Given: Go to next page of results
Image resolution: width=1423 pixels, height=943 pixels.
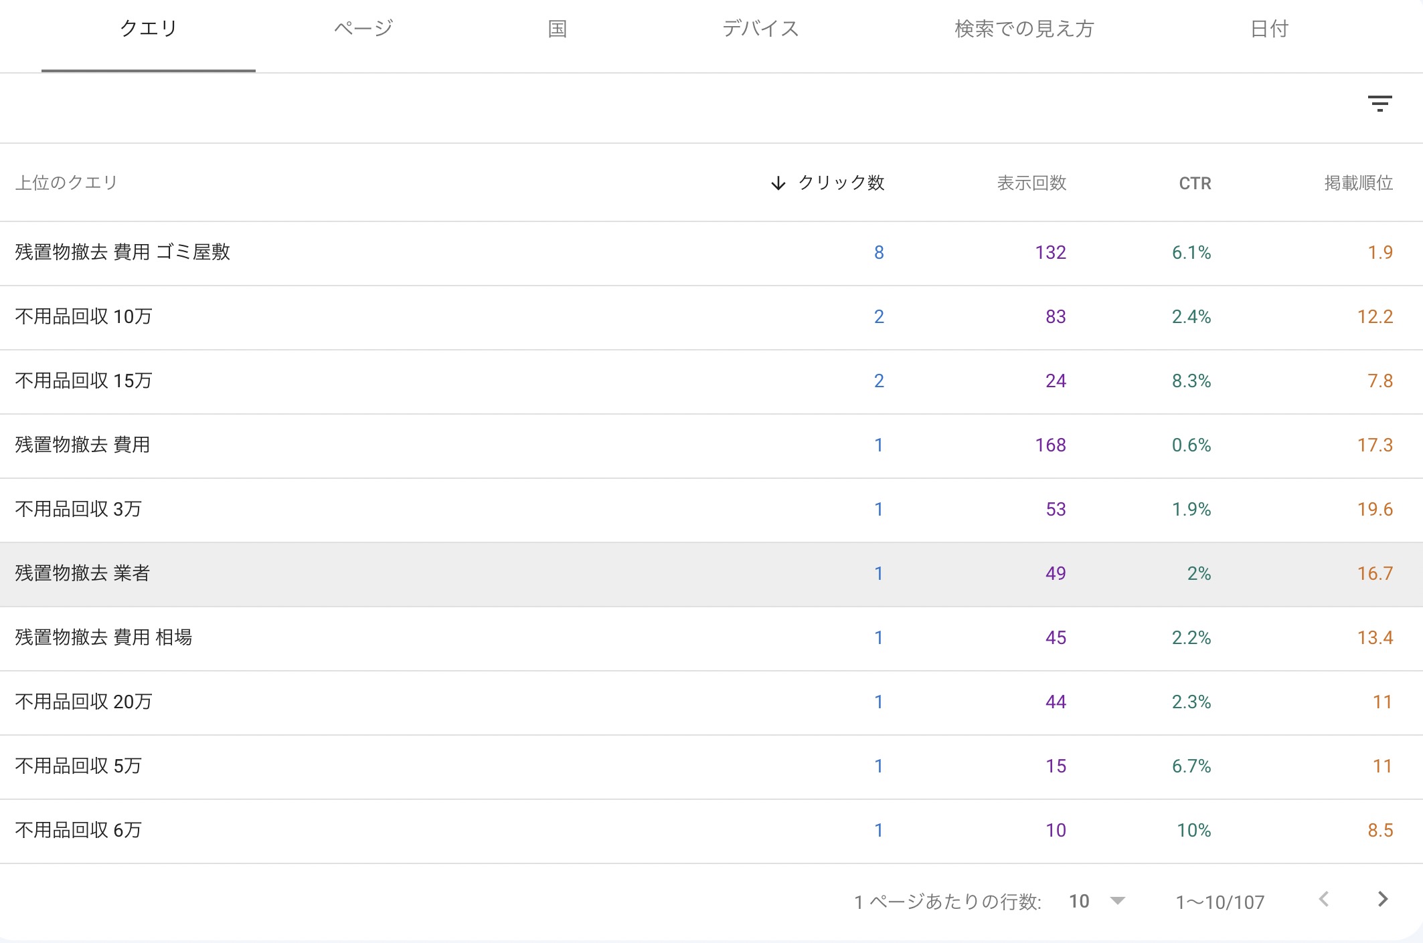Looking at the screenshot, I should pyautogui.click(x=1382, y=900).
